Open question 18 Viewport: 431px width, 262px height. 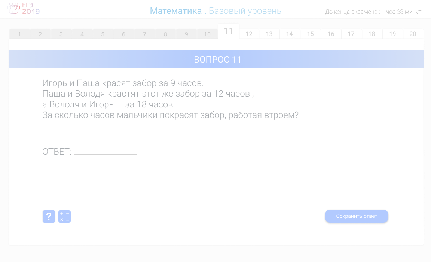point(372,34)
